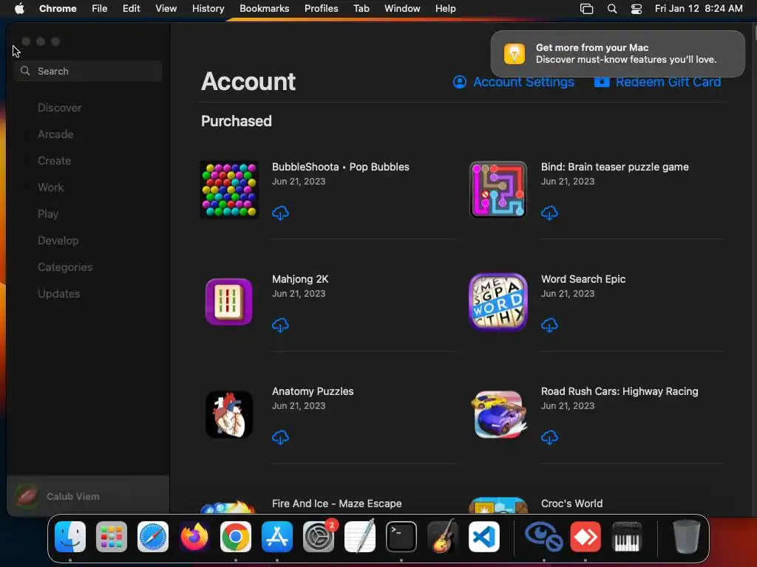
Task: Download Road Rush Cars cloud icon
Action: click(549, 437)
